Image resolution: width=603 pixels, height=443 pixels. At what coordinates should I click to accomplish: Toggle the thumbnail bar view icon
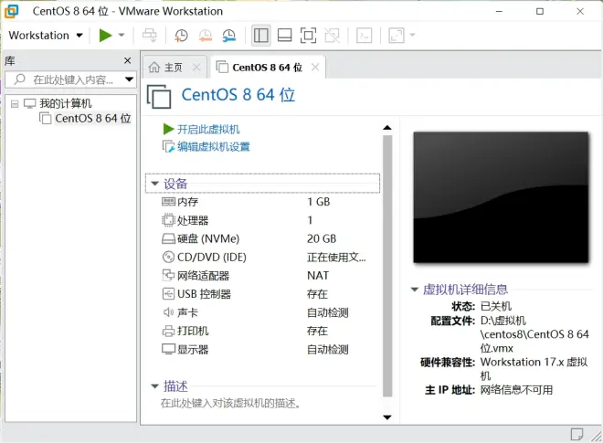[284, 36]
